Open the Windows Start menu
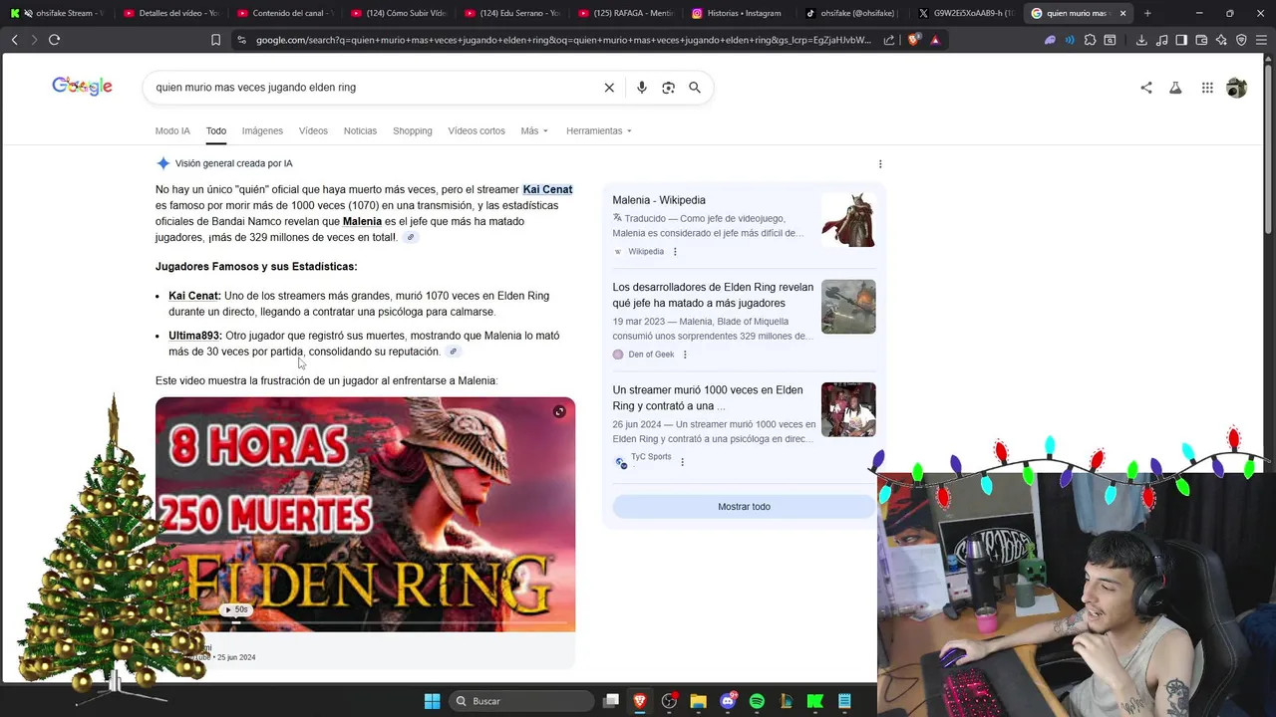The width and height of the screenshot is (1276, 717). pyautogui.click(x=432, y=701)
